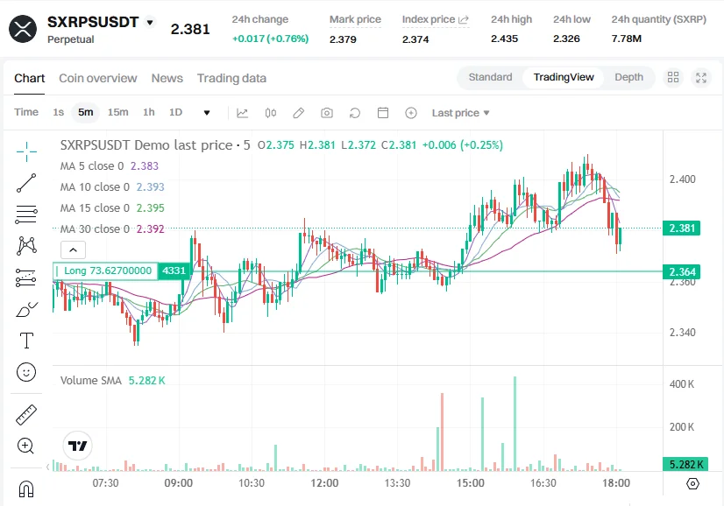Image resolution: width=724 pixels, height=506 pixels.
Task: Select the TradingView chart view
Action: 564,77
